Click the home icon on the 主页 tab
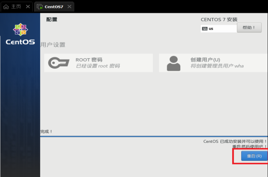This screenshot has width=268, height=177. point(6,7)
